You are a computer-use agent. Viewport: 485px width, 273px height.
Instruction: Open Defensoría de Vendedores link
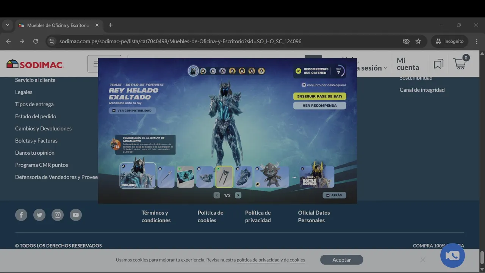coord(56,177)
